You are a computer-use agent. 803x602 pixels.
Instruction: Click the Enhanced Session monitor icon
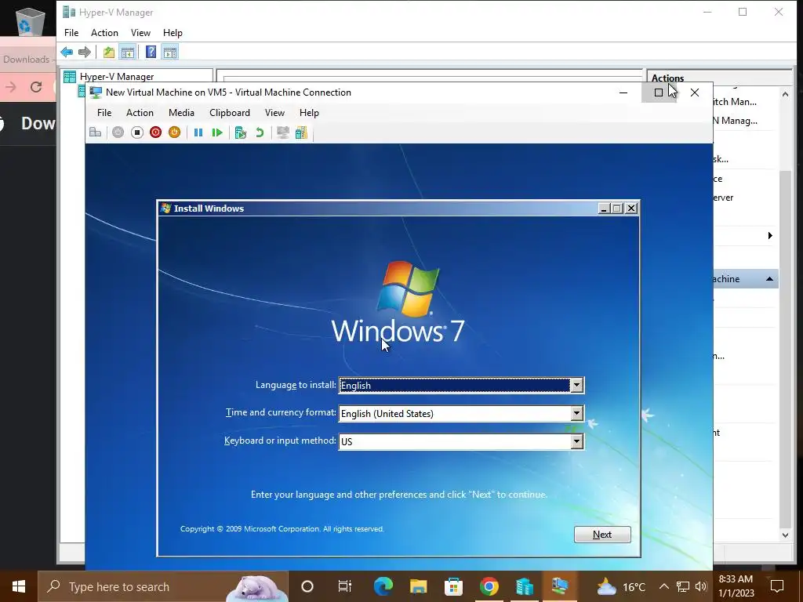coord(282,132)
